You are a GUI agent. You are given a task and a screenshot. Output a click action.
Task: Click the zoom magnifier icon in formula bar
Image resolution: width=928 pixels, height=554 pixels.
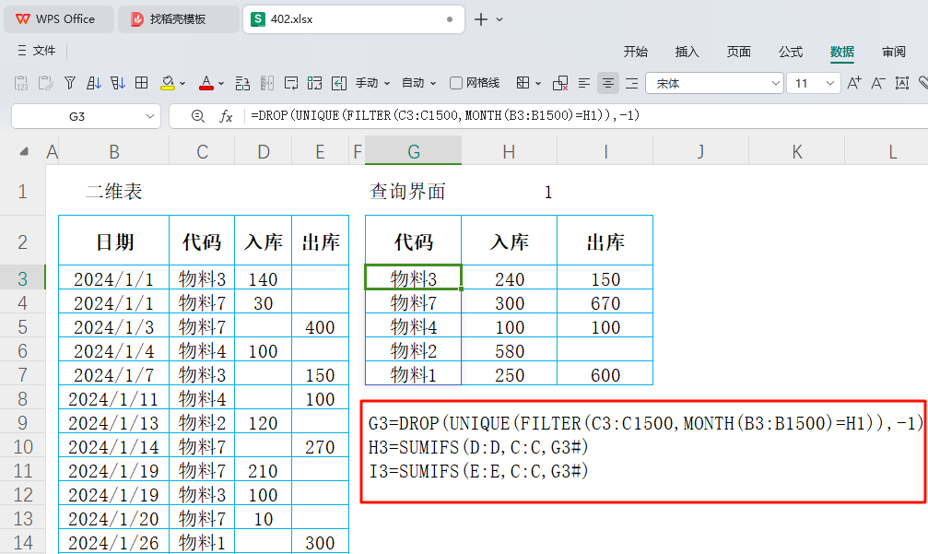click(x=198, y=116)
